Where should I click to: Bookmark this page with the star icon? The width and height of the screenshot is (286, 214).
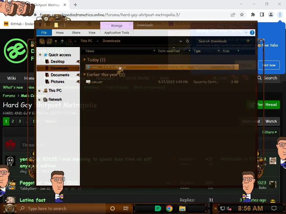tap(242, 14)
